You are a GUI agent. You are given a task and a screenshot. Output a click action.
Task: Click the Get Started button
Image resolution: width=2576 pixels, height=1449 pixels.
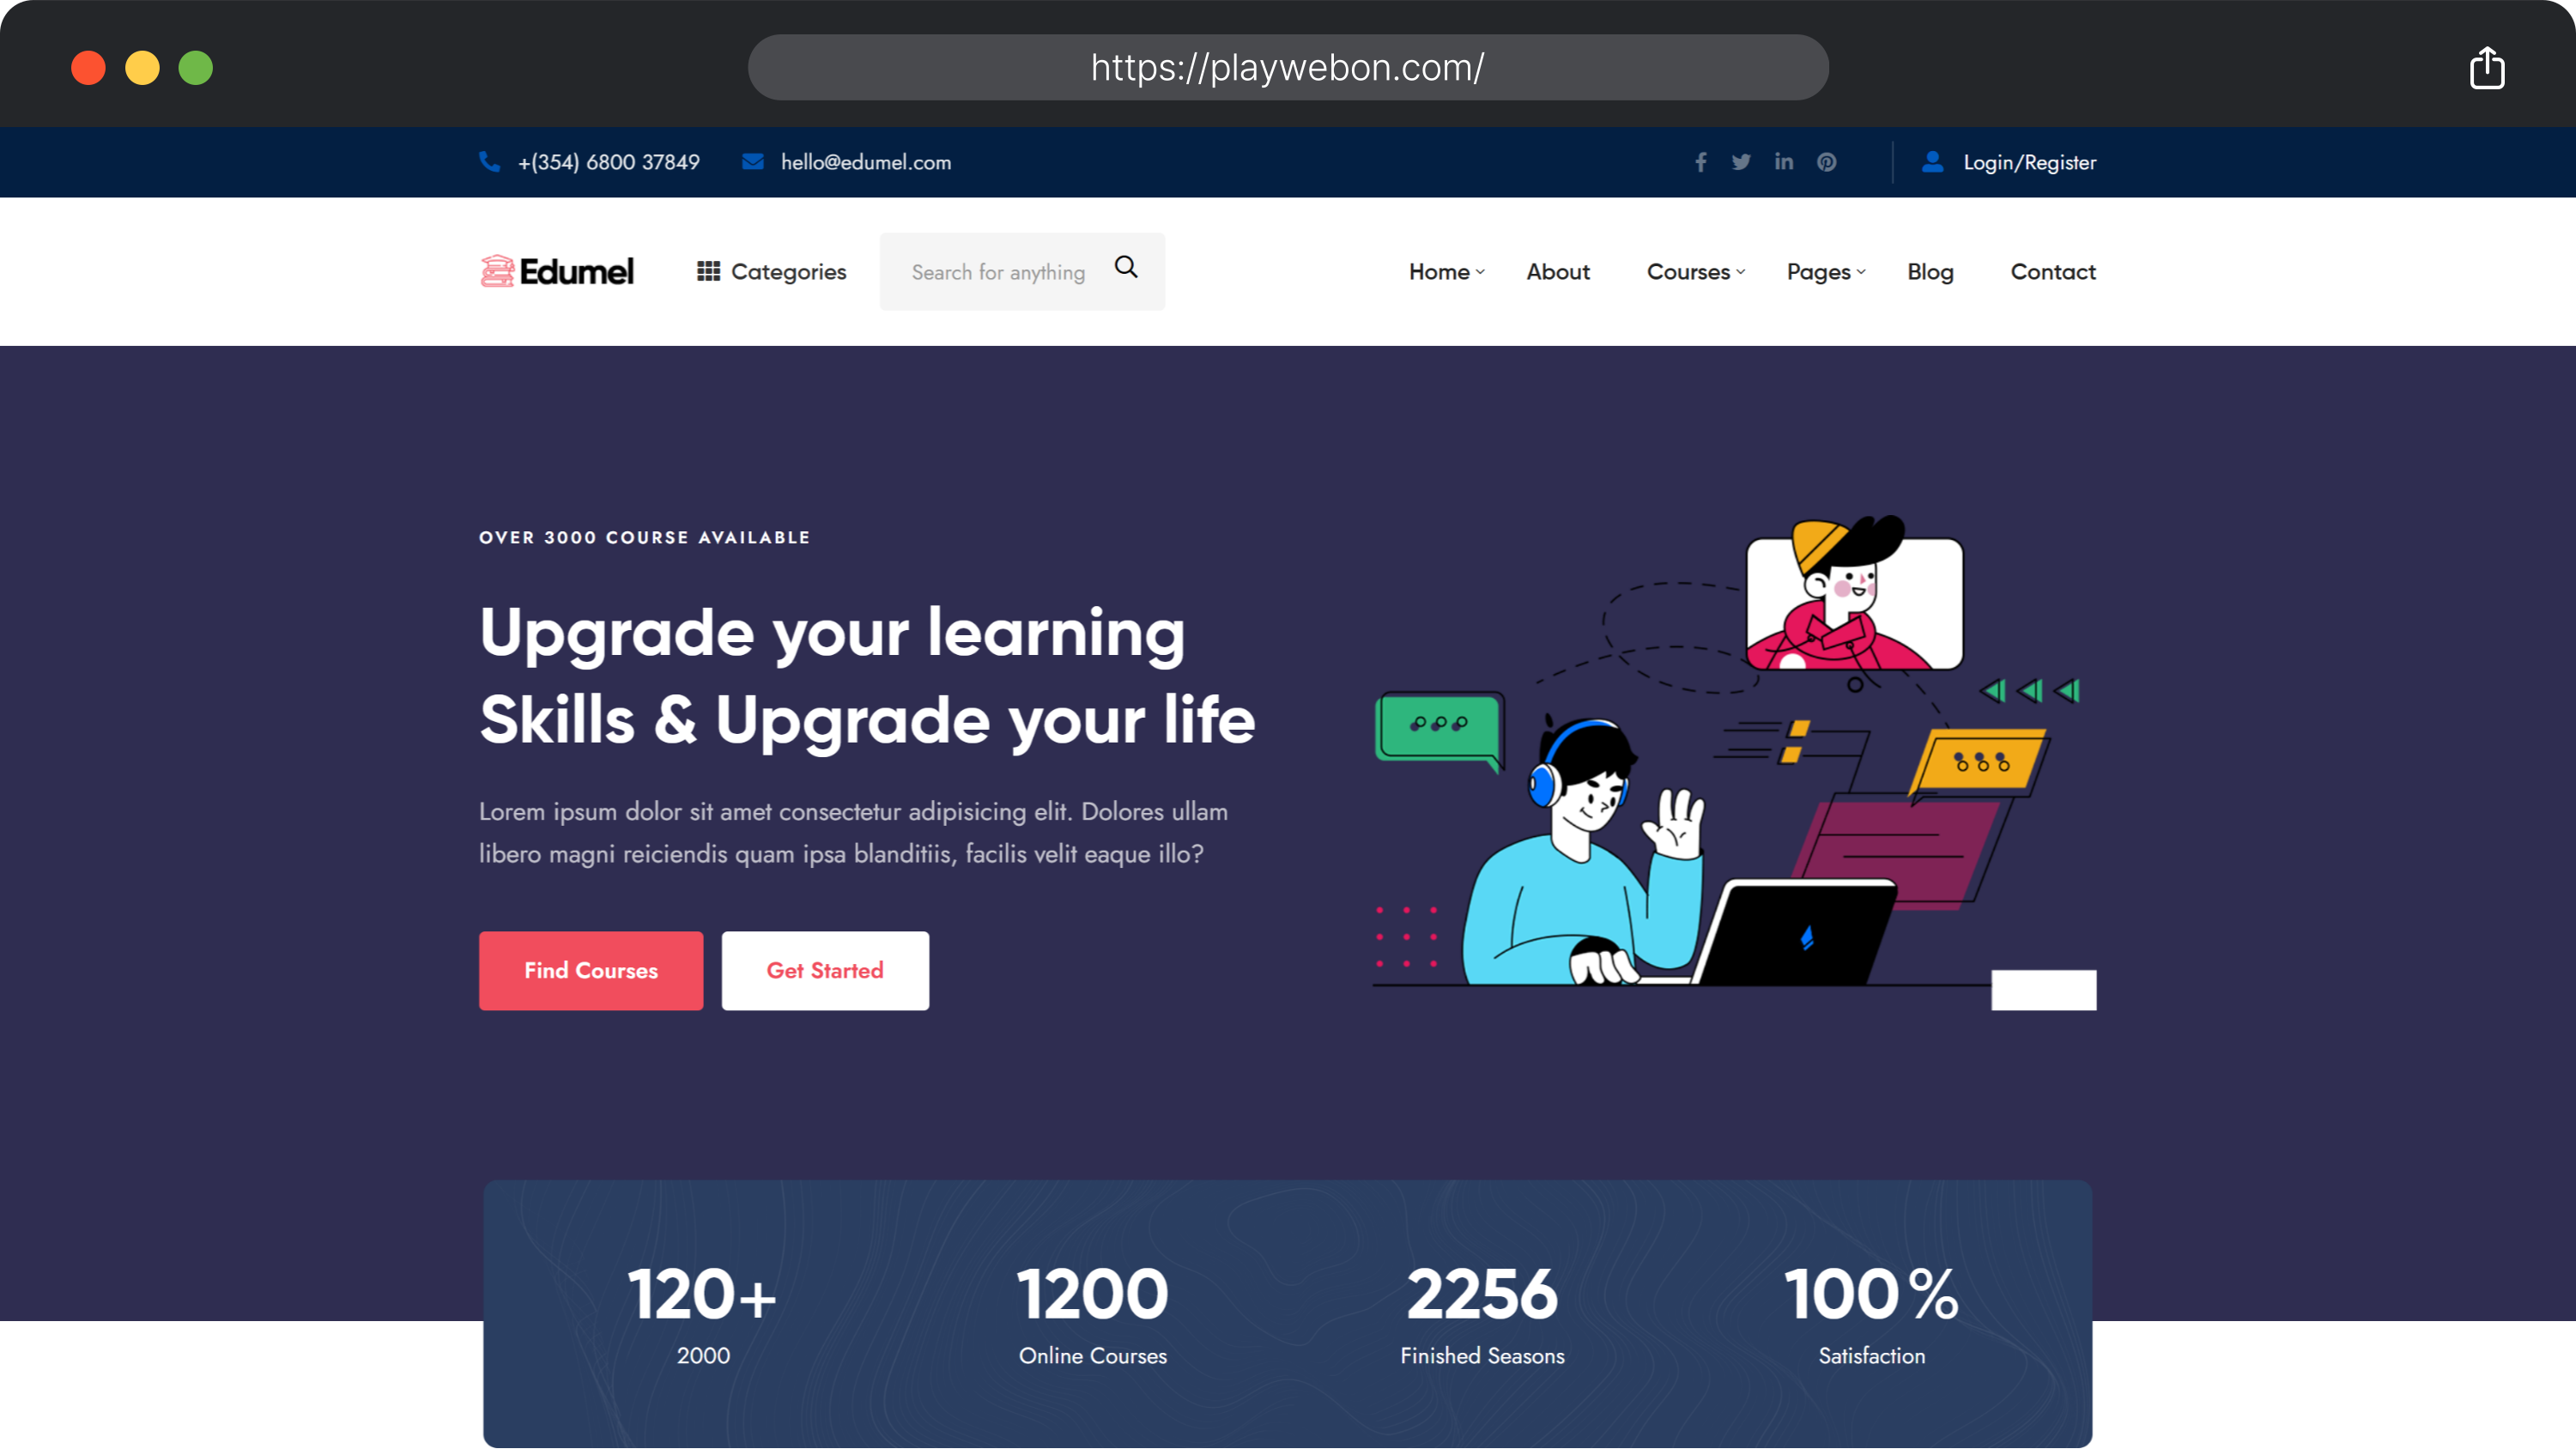click(x=825, y=971)
